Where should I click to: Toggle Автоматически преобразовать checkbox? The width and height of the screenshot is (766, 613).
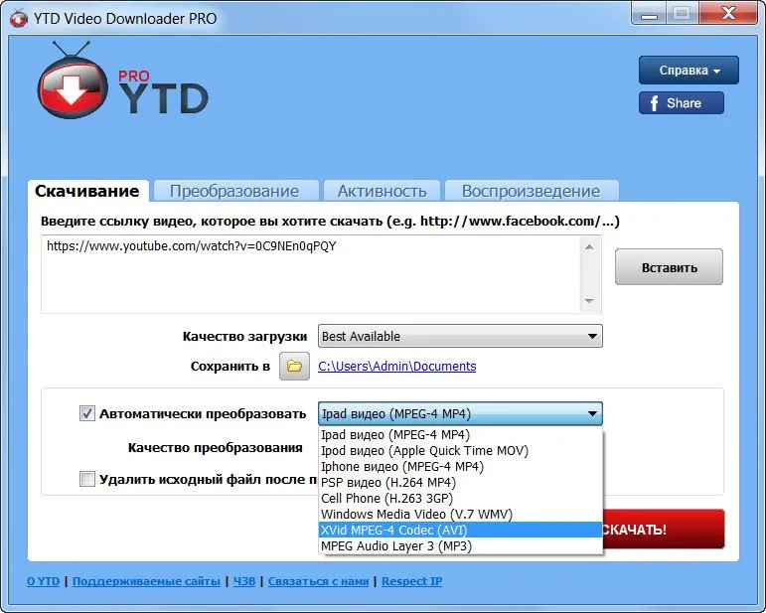tap(87, 413)
